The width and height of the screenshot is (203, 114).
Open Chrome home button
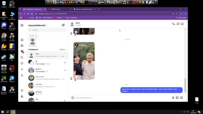tap(32, 14)
